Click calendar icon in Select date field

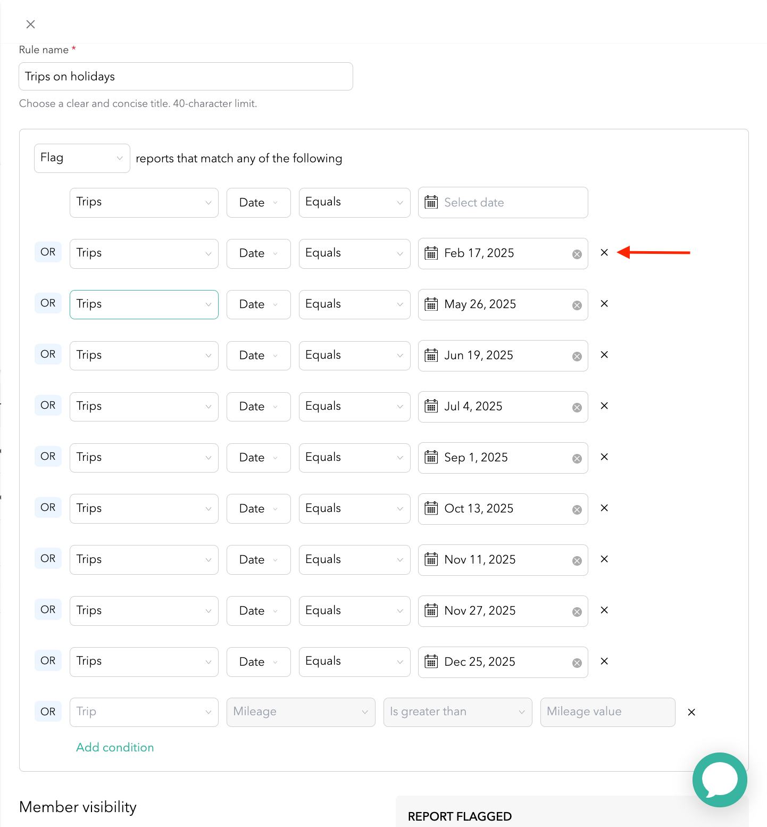pyautogui.click(x=431, y=203)
